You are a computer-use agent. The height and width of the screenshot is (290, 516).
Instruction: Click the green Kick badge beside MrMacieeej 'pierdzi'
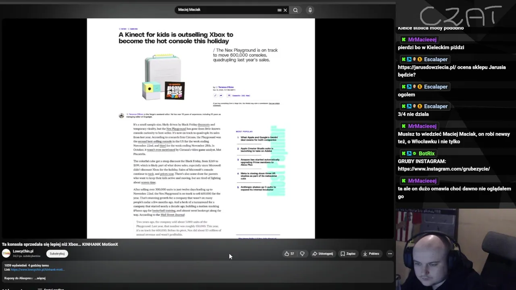[404, 39]
